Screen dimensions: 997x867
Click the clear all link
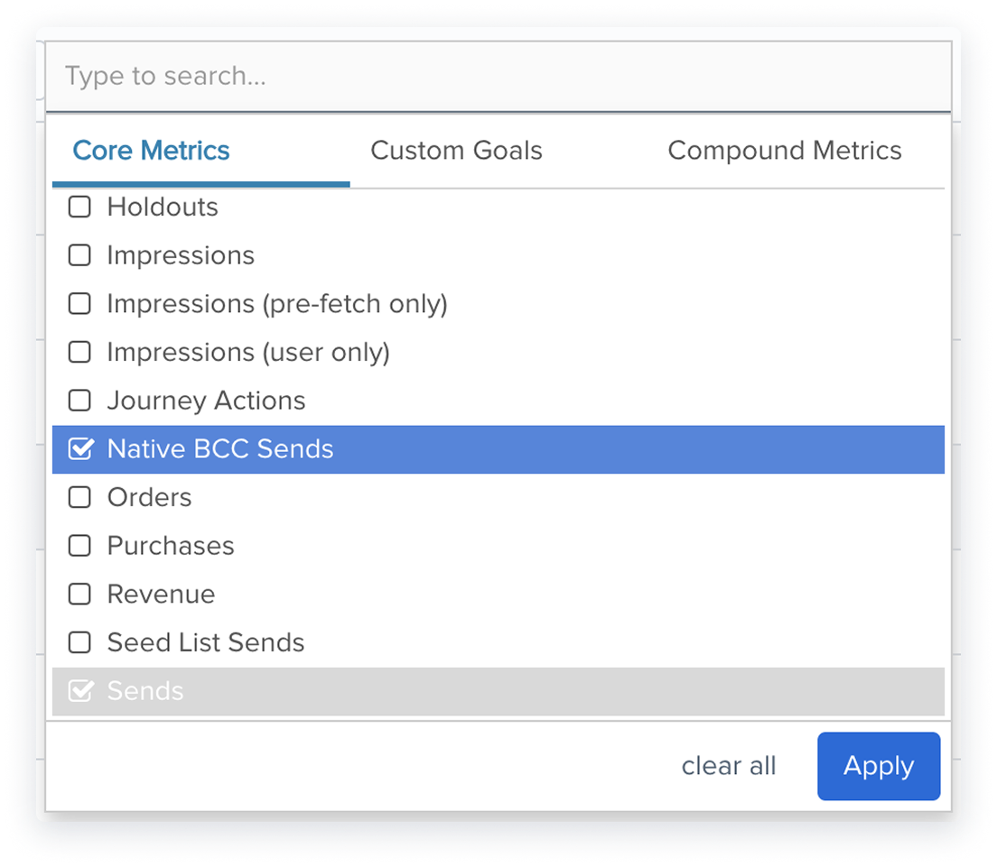[x=729, y=766]
